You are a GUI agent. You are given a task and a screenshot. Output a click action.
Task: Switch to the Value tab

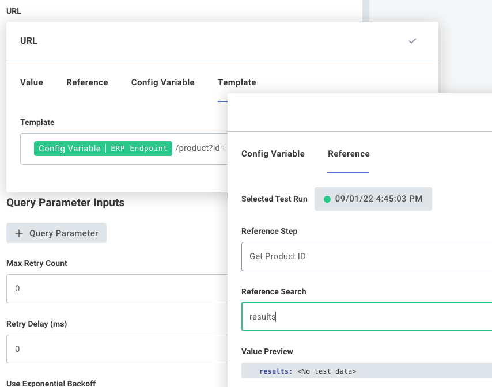coord(32,82)
